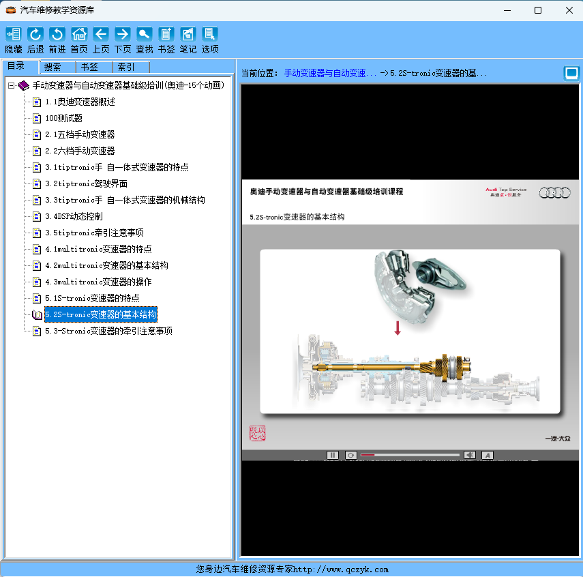Open 4.1multitronic变速器的特点 topic
The width and height of the screenshot is (583, 577).
click(98, 249)
